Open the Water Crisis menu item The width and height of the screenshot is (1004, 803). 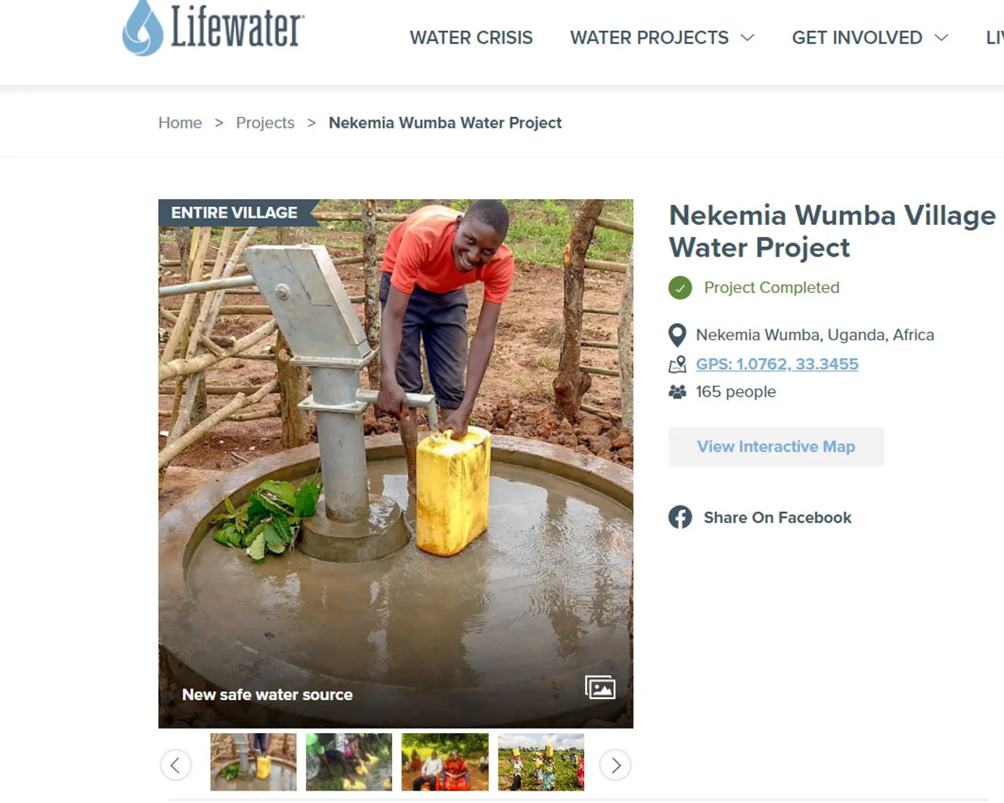[471, 37]
